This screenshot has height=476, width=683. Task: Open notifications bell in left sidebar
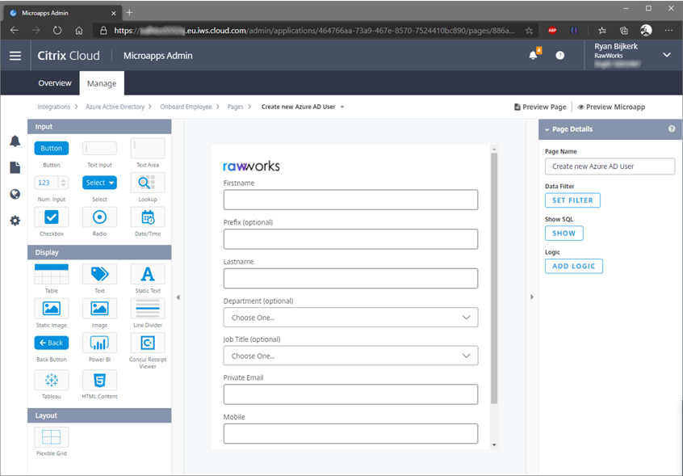(x=15, y=141)
